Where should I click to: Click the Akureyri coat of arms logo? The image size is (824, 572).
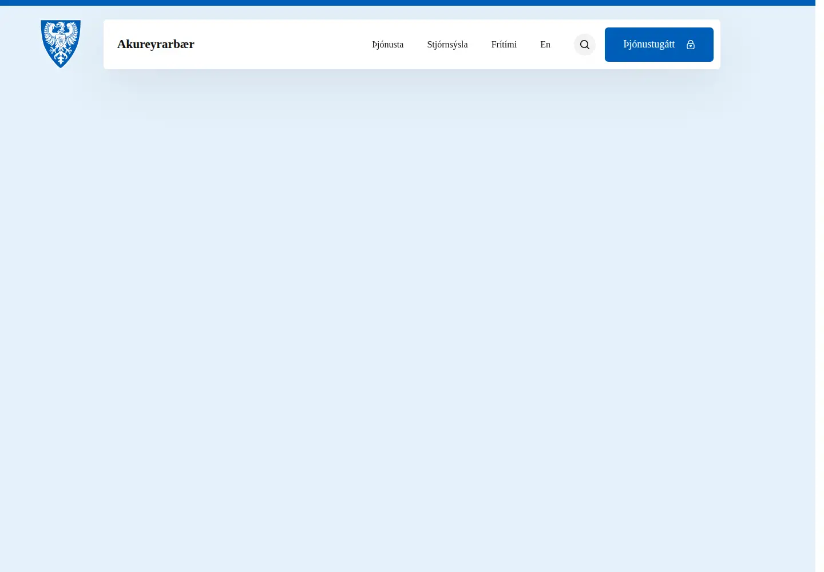[61, 44]
